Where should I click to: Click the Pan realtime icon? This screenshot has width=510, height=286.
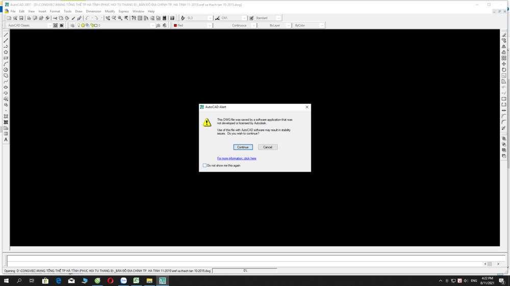pos(108,18)
